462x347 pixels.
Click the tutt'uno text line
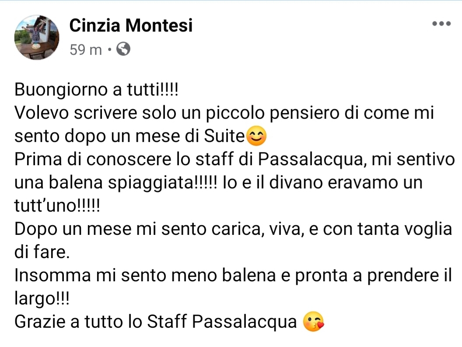[57, 205]
